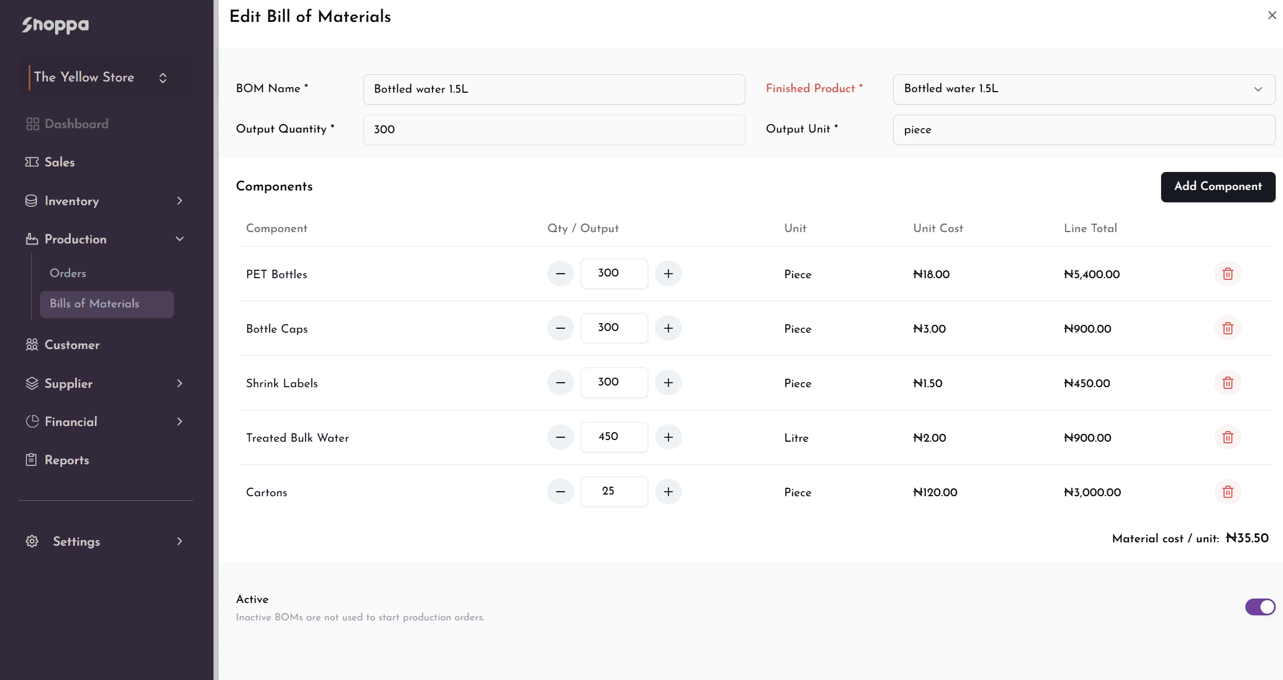Click the Add Component button

point(1218,187)
